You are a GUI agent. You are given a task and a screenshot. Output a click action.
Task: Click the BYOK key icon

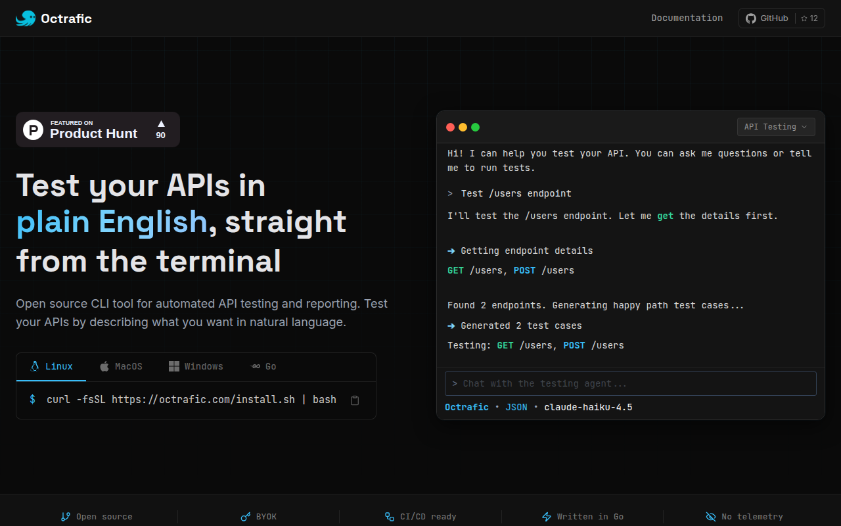click(246, 517)
